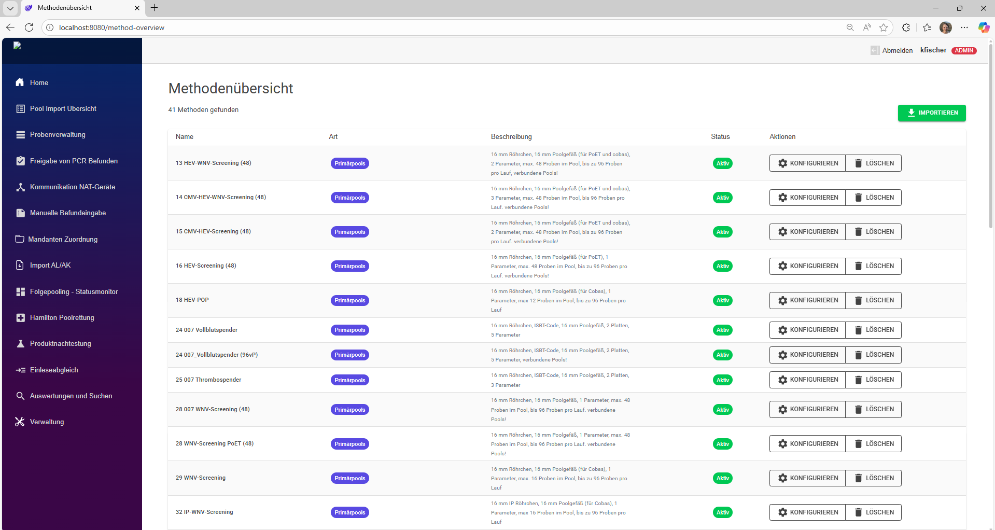Open Kommunikation NAT-Geräte sidebar item
This screenshot has height=530, width=995.
tap(72, 187)
